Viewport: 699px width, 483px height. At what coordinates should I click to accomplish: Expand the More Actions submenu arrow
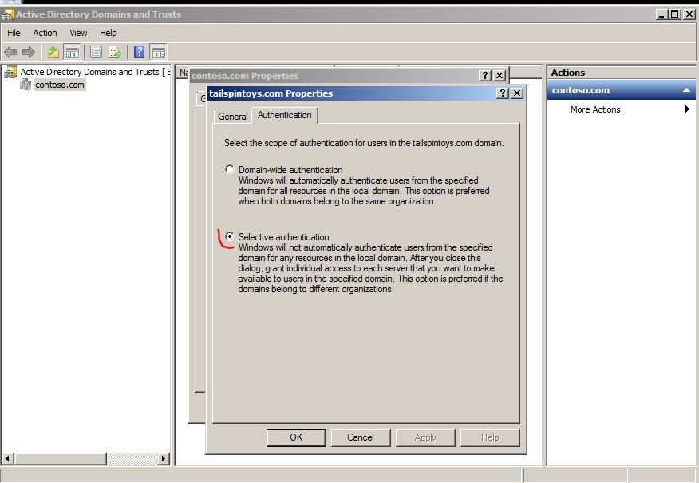[687, 109]
